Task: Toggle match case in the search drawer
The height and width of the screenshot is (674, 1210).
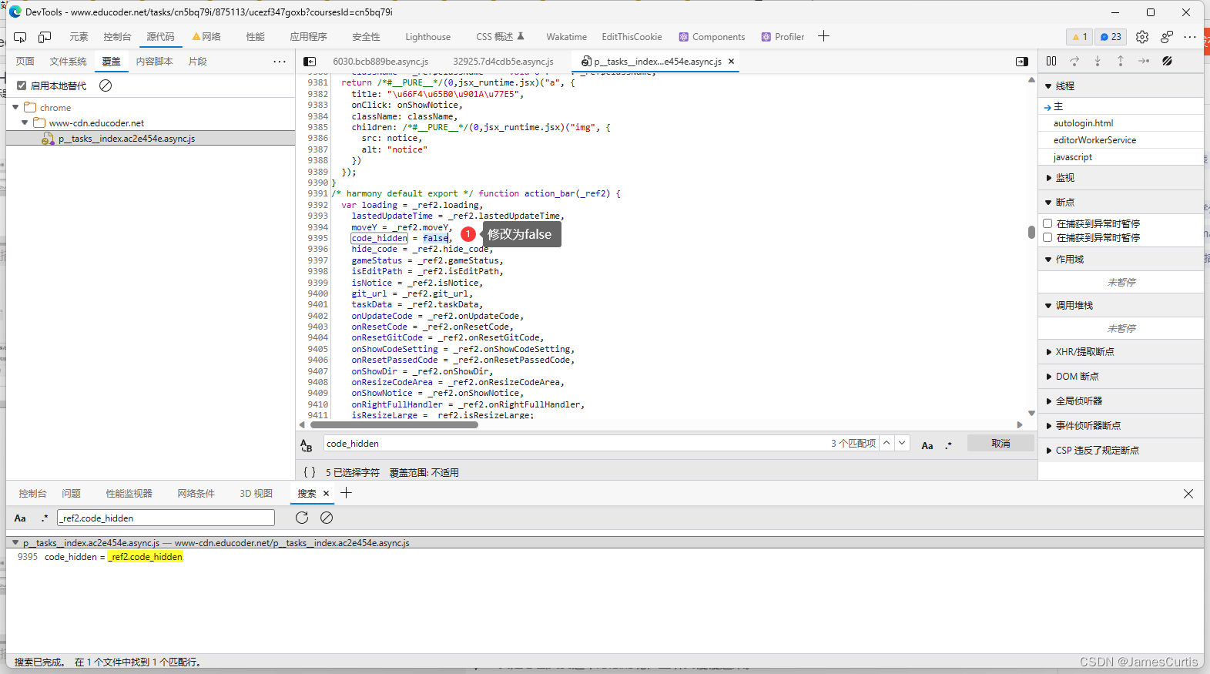Action: point(20,518)
